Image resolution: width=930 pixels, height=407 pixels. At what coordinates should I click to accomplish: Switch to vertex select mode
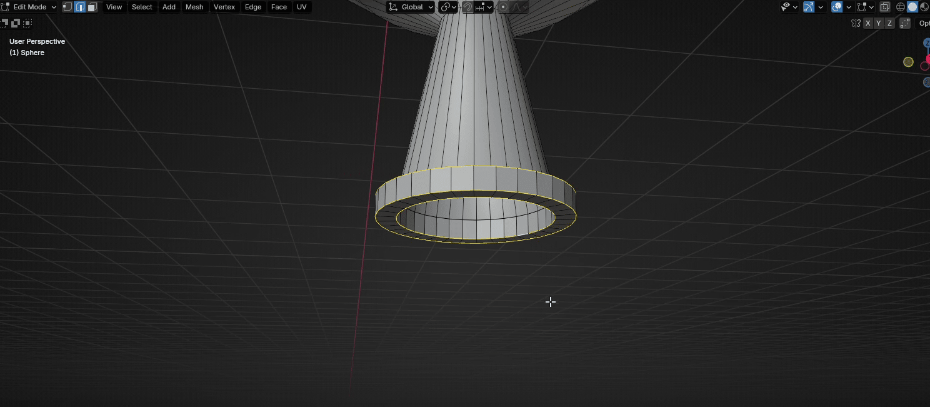(67, 7)
